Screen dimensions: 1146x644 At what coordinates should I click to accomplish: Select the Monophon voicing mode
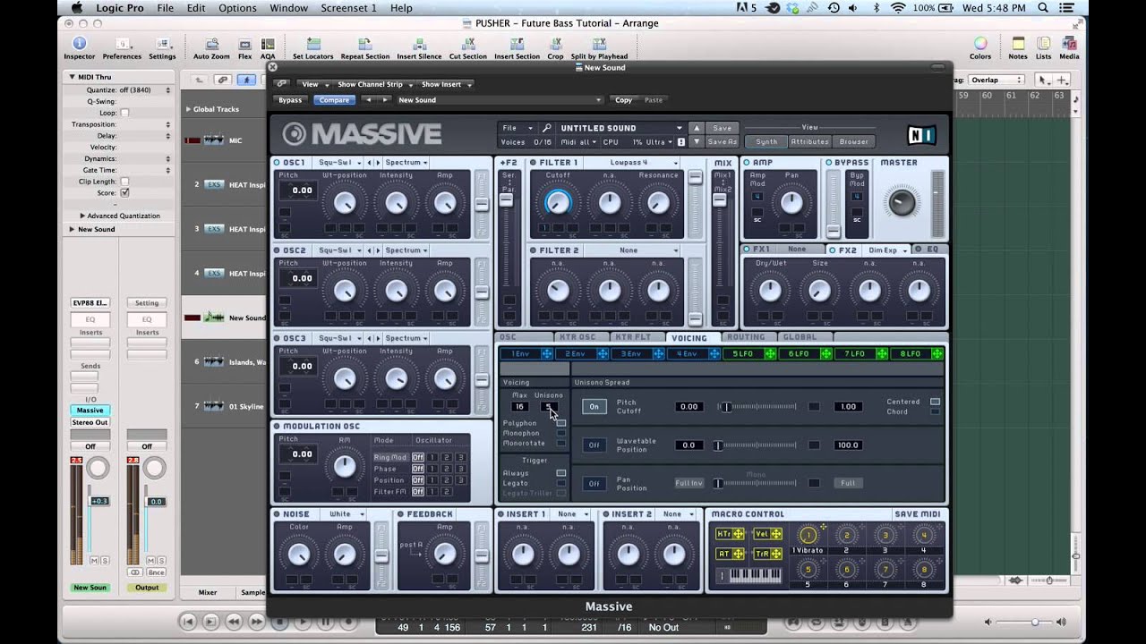coord(561,433)
